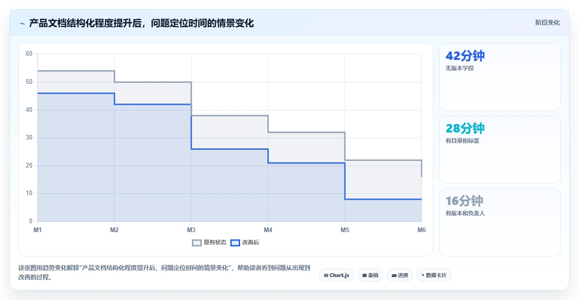Toggle the 改善后 legend item

coord(245,242)
